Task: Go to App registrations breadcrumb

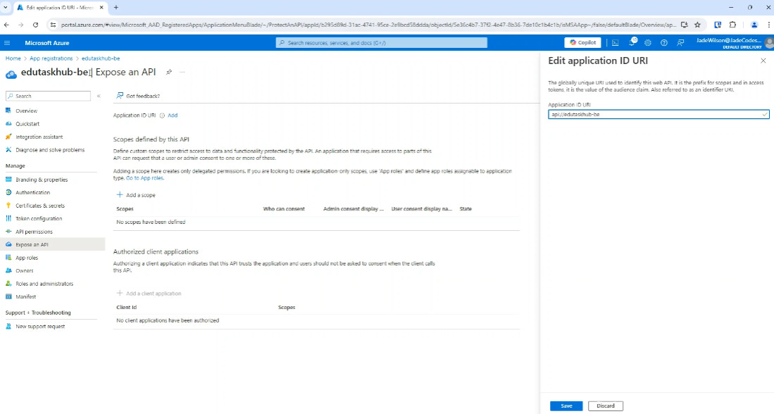Action: click(51, 58)
